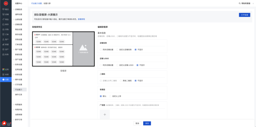Open 帮助和客服 help link

(x=246, y=3)
